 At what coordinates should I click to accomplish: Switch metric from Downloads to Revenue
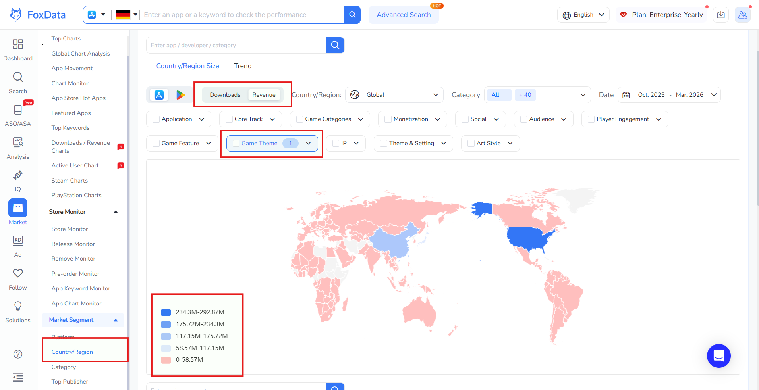pyautogui.click(x=264, y=95)
